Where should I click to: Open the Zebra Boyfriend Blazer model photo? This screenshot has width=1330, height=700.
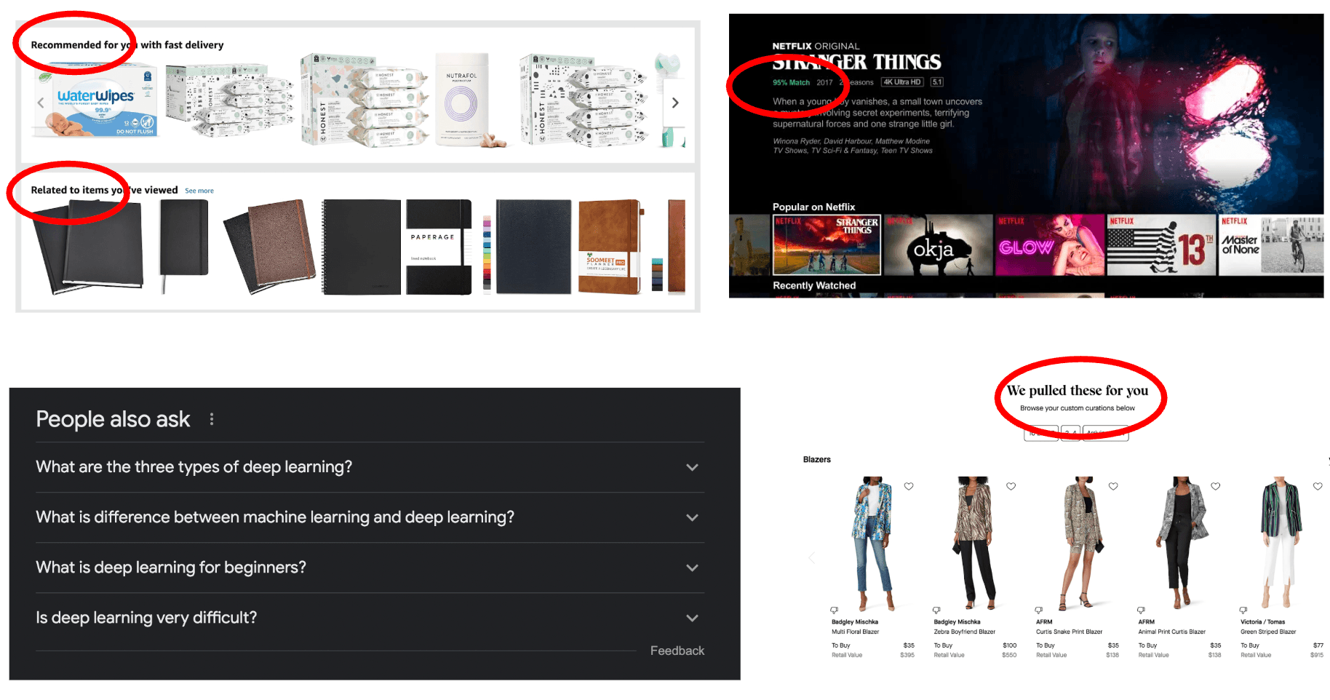point(975,543)
